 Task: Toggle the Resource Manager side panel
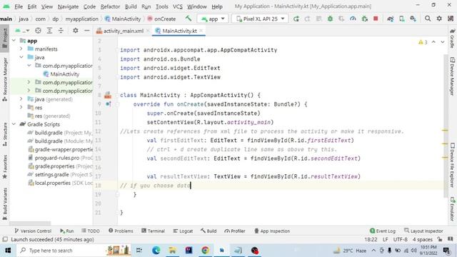[5, 79]
